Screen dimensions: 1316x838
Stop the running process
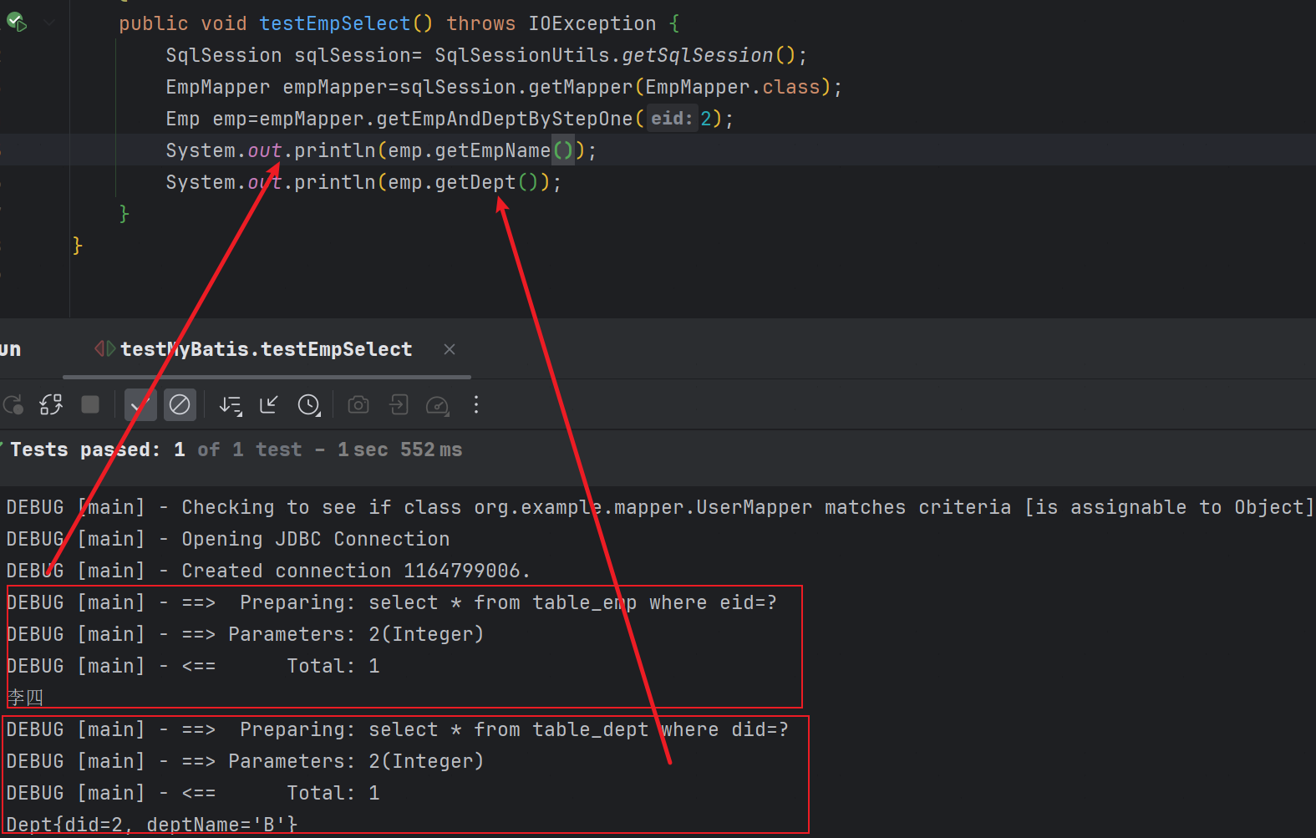pyautogui.click(x=90, y=405)
